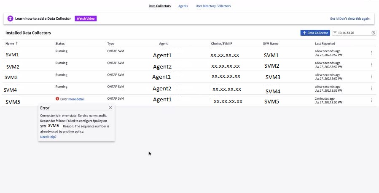Open the kebab menu for SVM4 row

371,88
